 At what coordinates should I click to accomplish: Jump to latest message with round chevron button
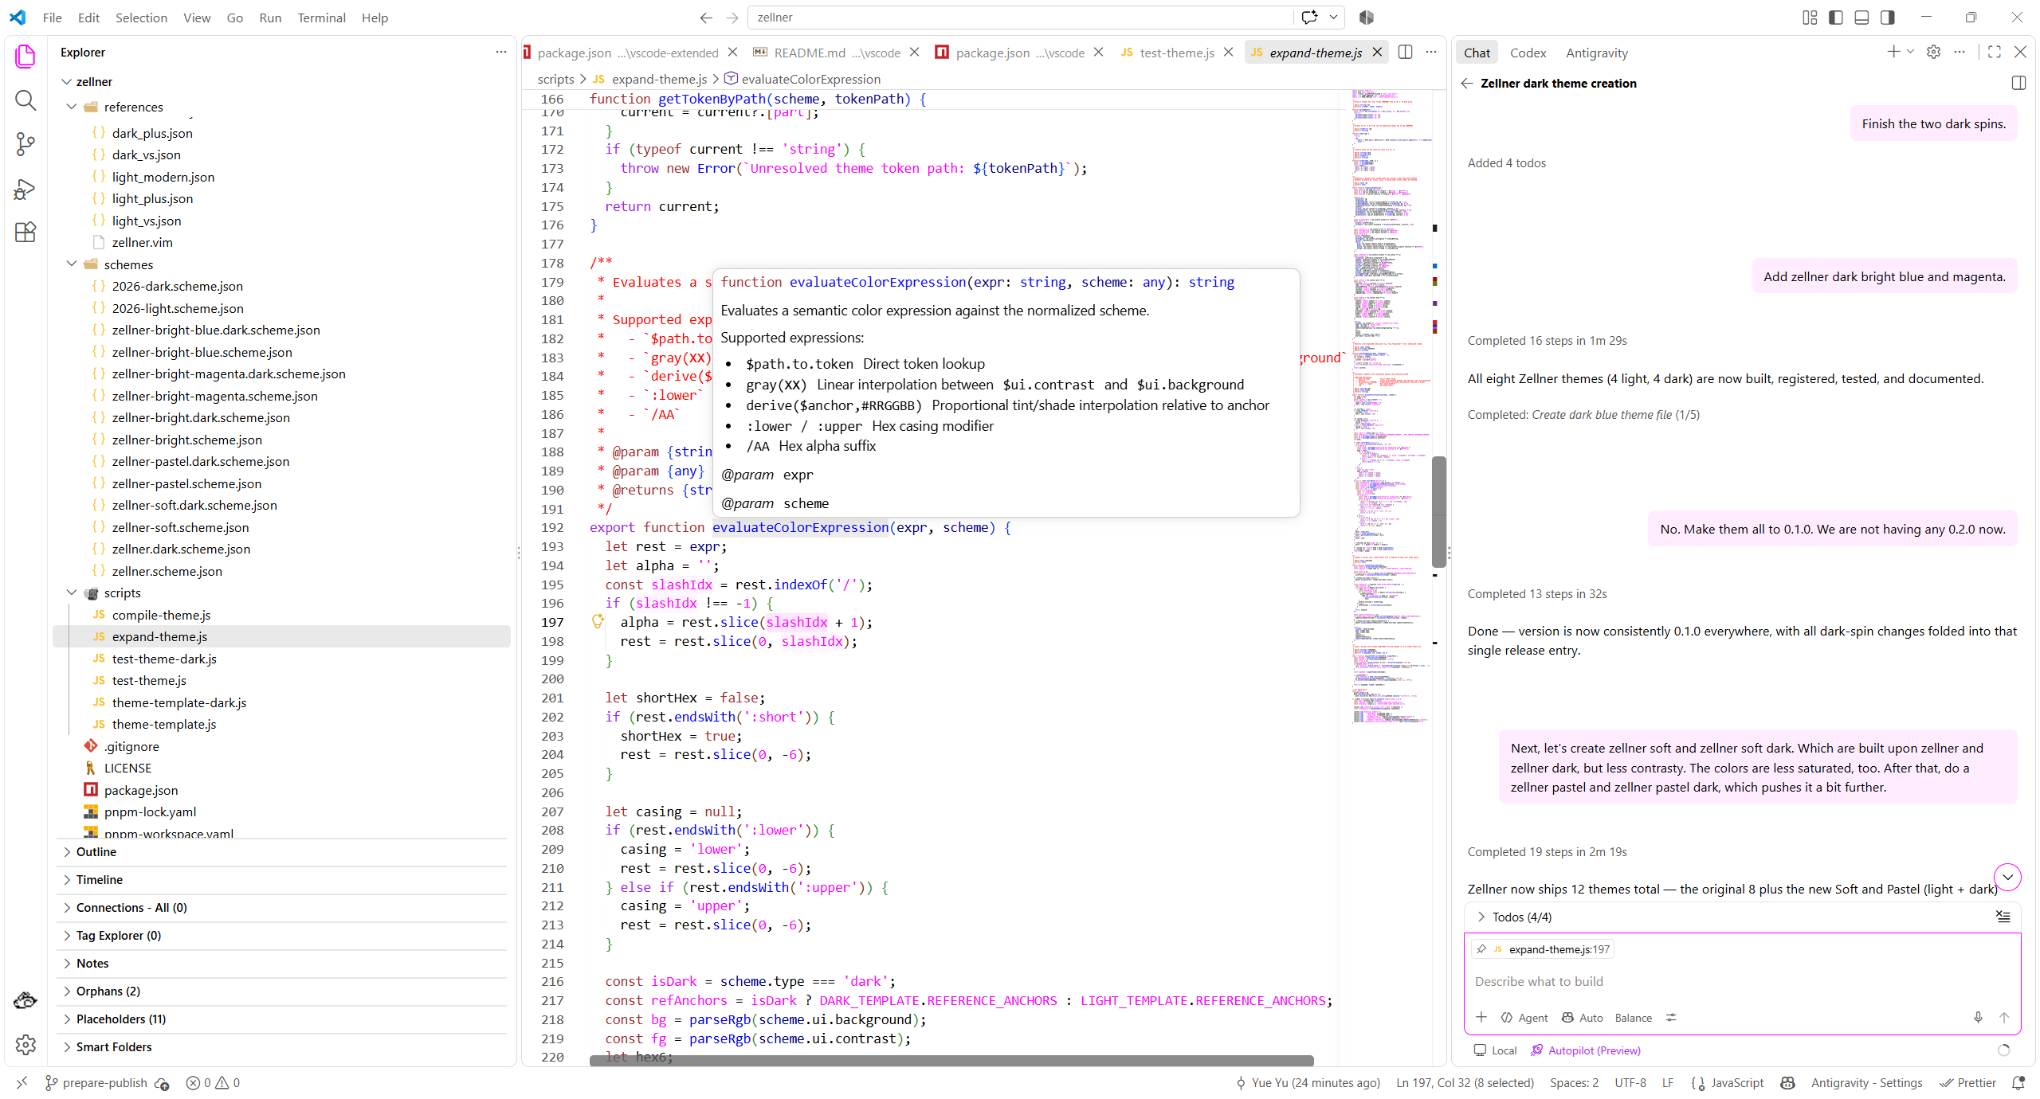2008,878
